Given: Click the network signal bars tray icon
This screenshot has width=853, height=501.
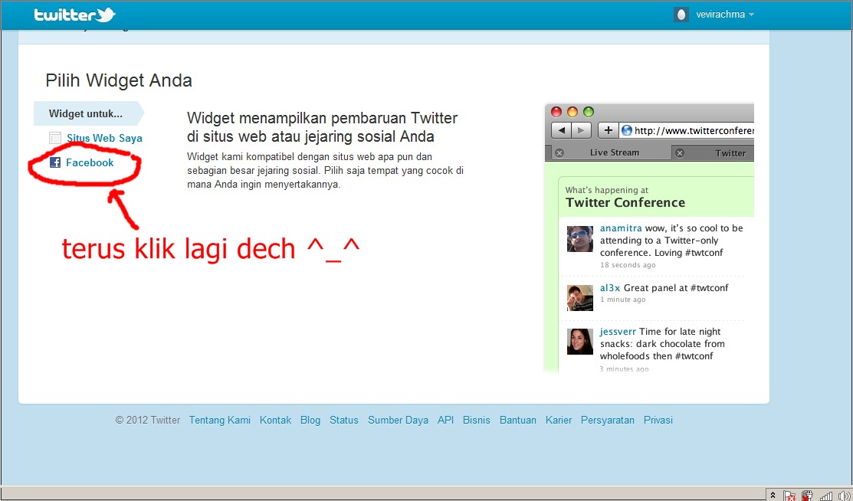Looking at the screenshot, I should tap(826, 496).
